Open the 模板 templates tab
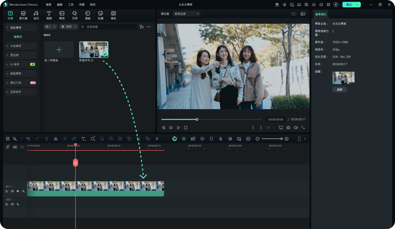This screenshot has height=229, width=395. pos(113,15)
